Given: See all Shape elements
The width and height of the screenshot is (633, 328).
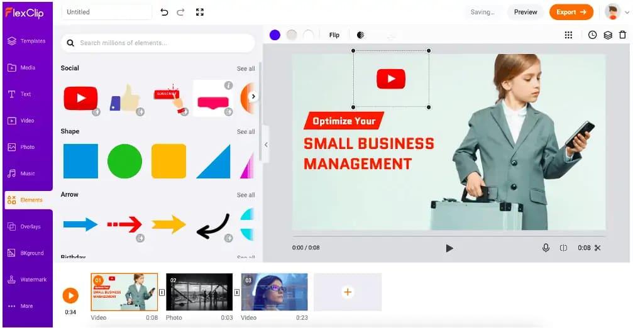Looking at the screenshot, I should 245,131.
